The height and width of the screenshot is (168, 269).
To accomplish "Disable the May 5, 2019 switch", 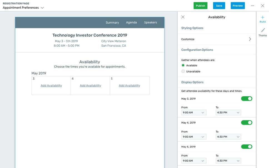I will 246,147.
